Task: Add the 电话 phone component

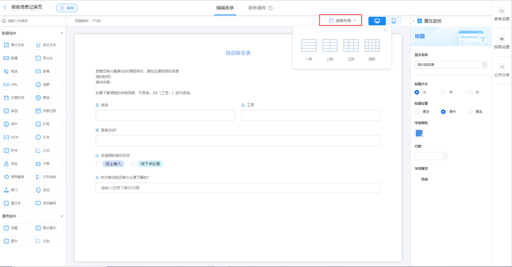Action: [17, 71]
